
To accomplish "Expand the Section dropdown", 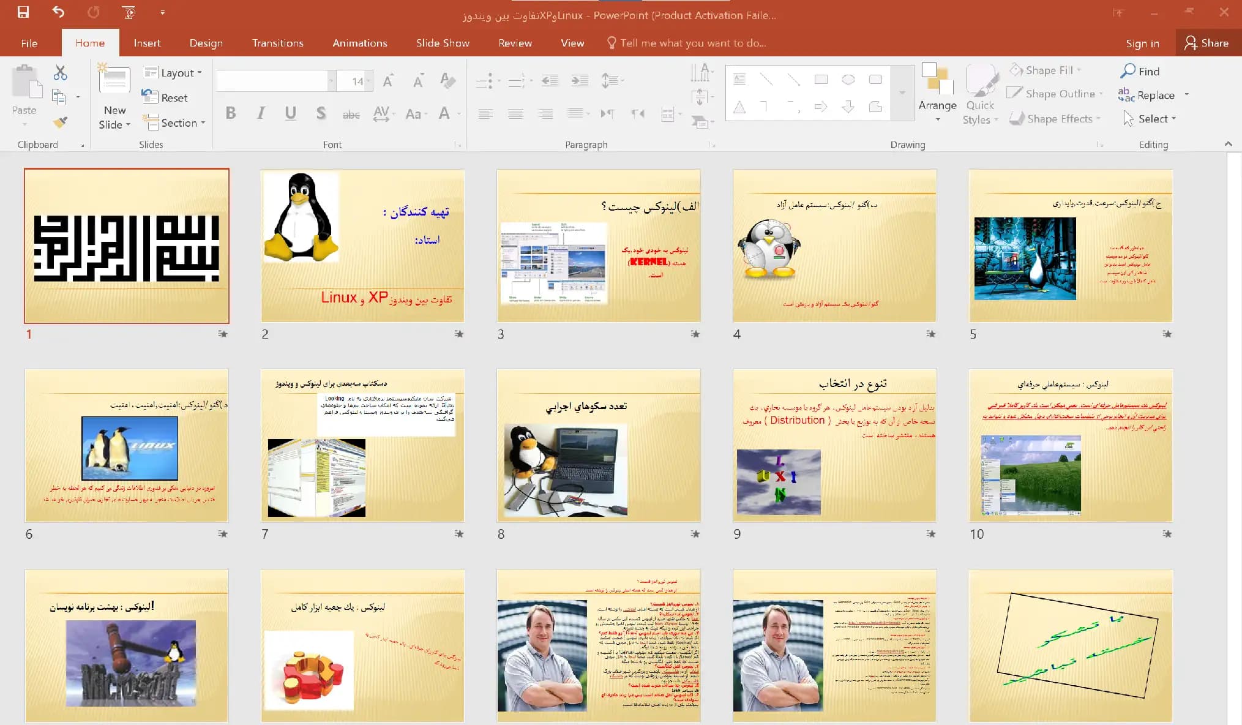I will [x=174, y=123].
